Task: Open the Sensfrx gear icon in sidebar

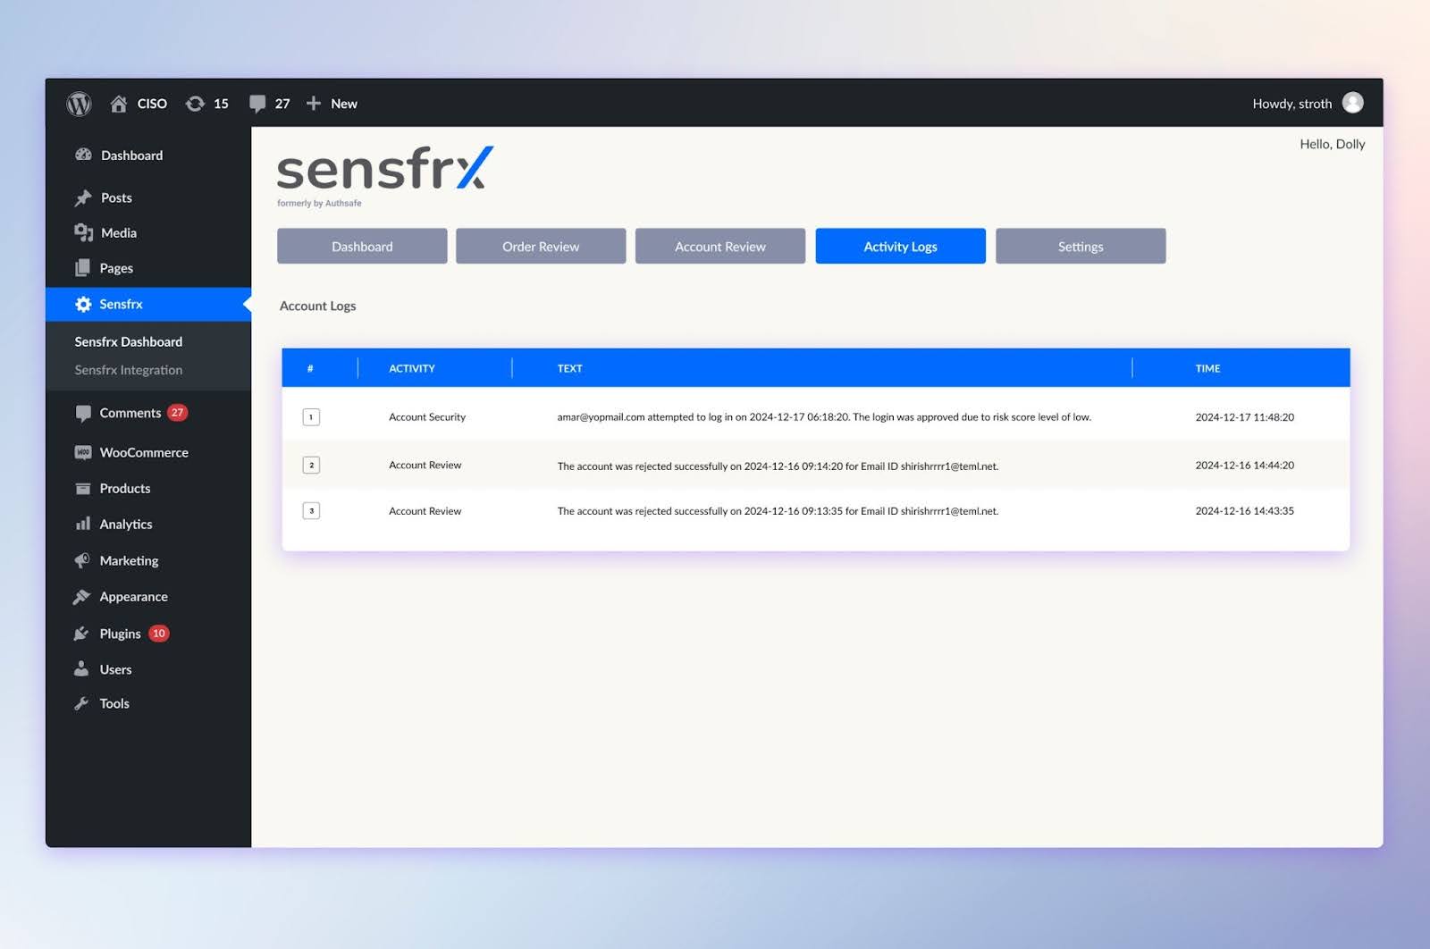Action: [x=83, y=304]
